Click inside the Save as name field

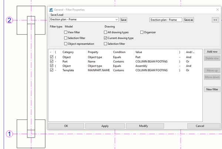pos(165,20)
